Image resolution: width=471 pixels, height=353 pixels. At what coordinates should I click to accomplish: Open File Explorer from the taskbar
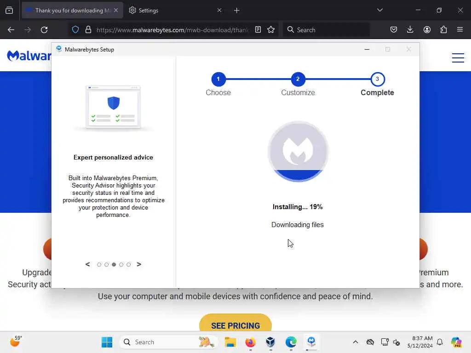coord(230,342)
